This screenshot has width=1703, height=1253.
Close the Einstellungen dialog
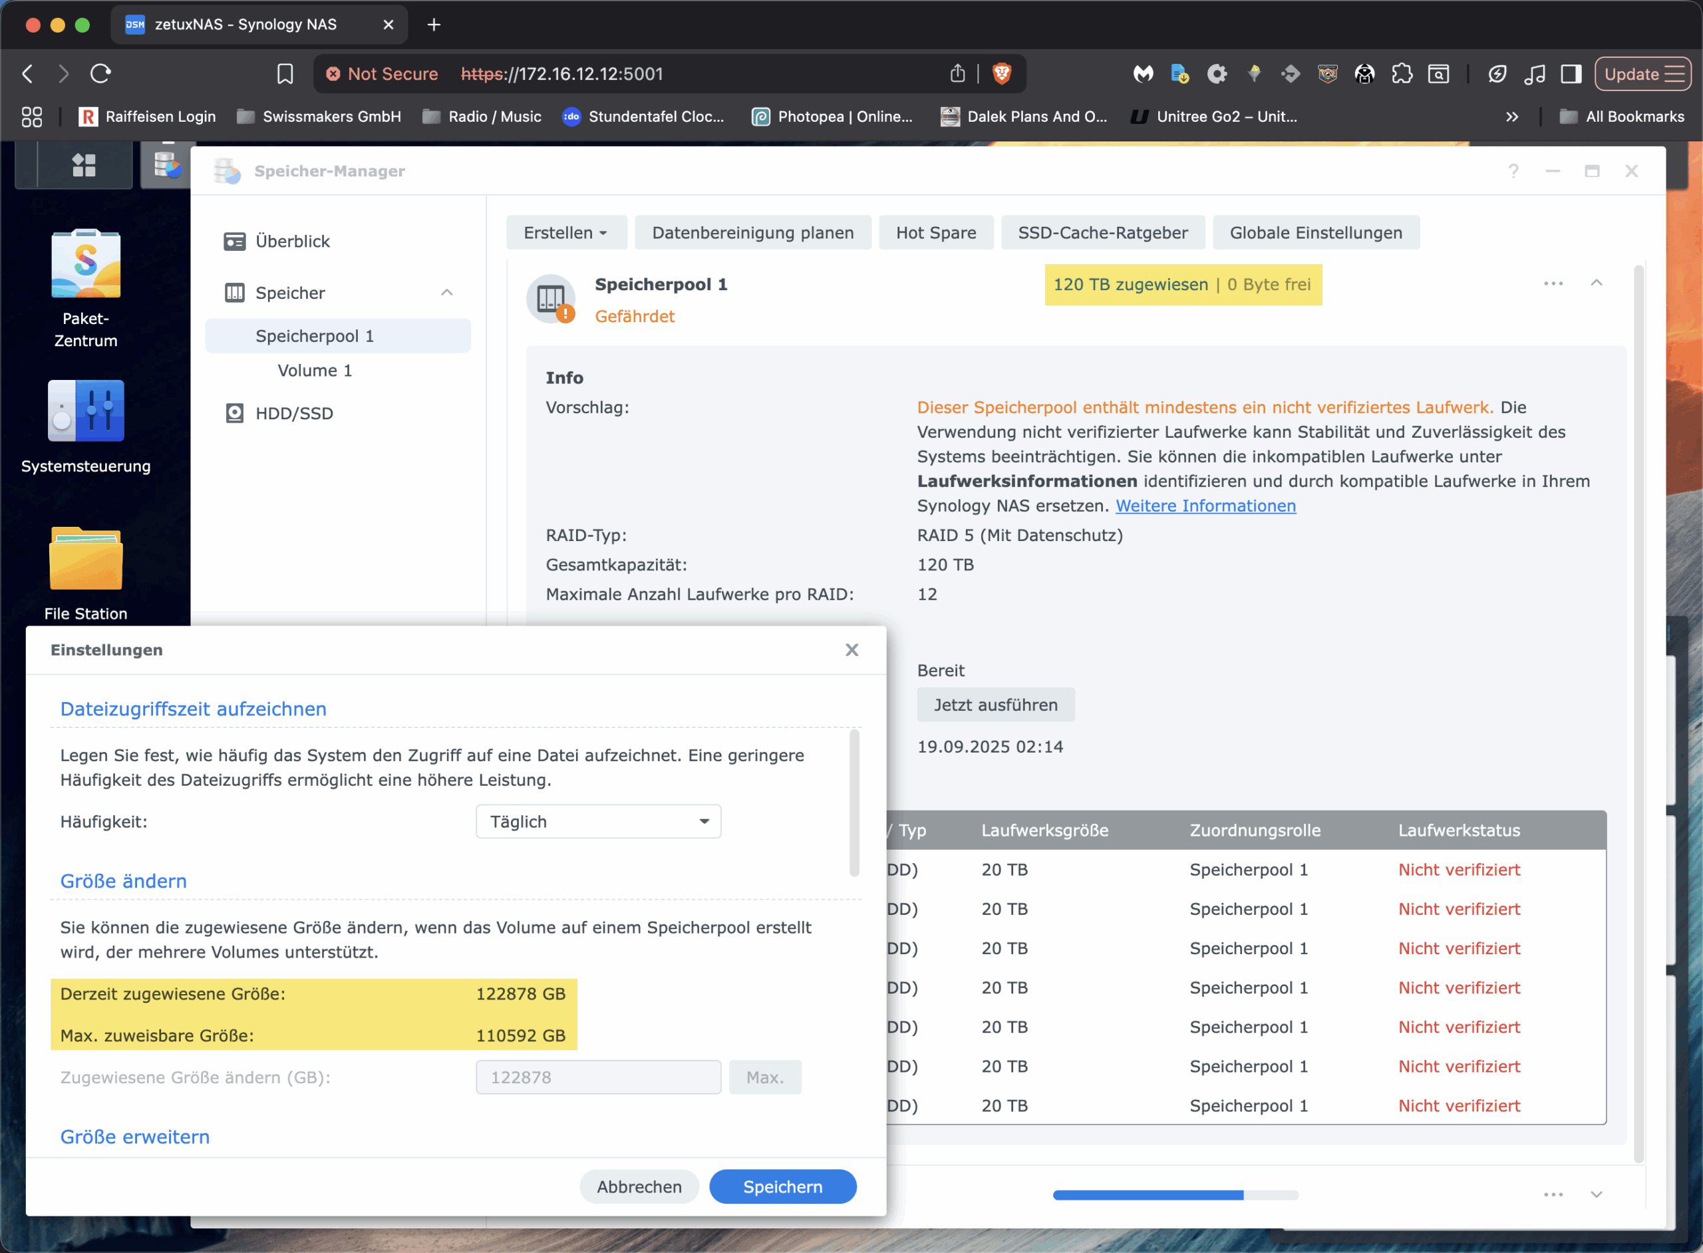(x=851, y=650)
